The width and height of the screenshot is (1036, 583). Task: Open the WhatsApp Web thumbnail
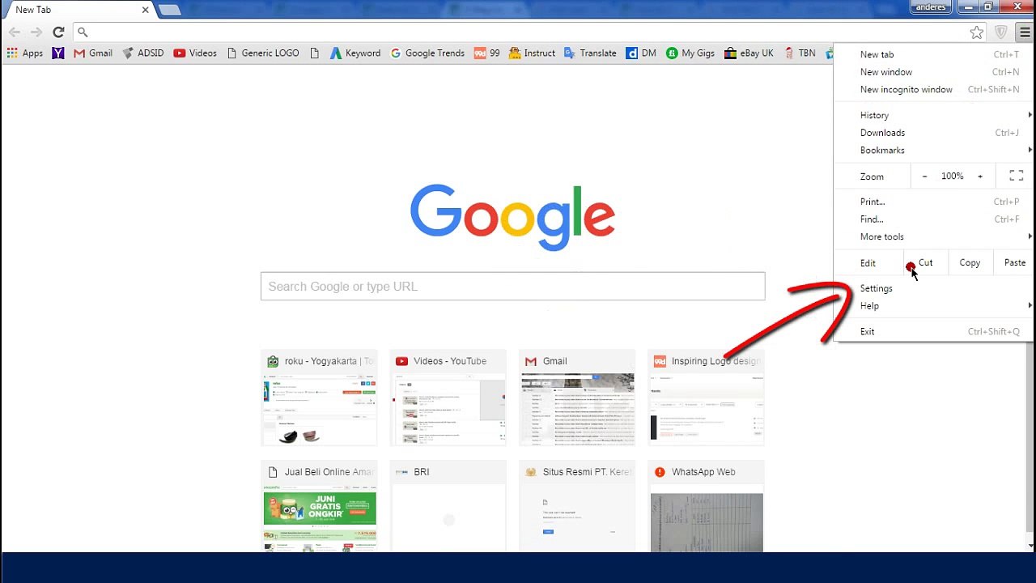706,507
